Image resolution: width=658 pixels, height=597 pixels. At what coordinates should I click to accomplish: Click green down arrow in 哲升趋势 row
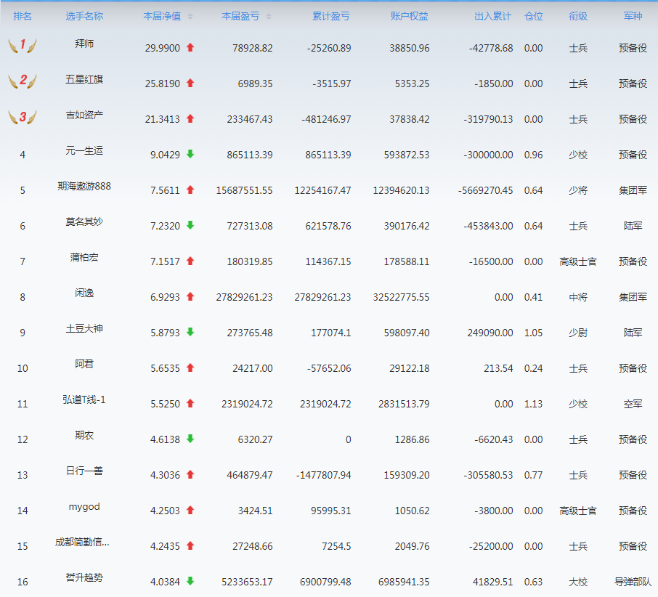(190, 581)
